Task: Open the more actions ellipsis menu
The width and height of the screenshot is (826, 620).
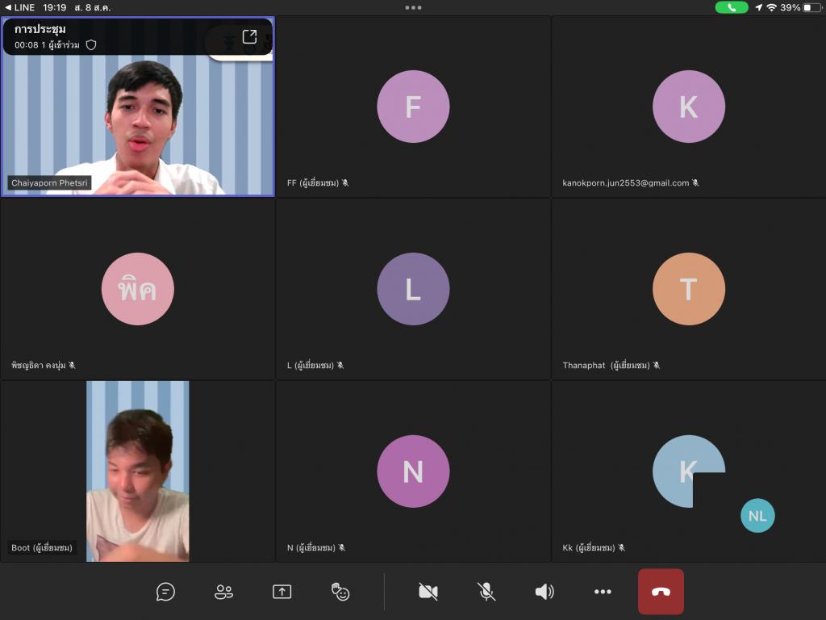Action: [x=603, y=592]
